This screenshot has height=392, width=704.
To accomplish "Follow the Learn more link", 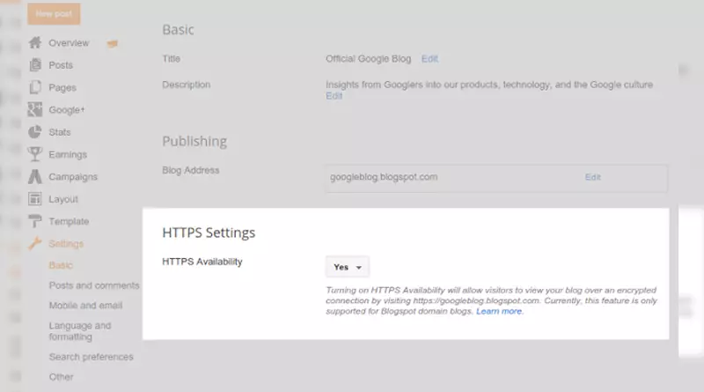I will tap(499, 311).
